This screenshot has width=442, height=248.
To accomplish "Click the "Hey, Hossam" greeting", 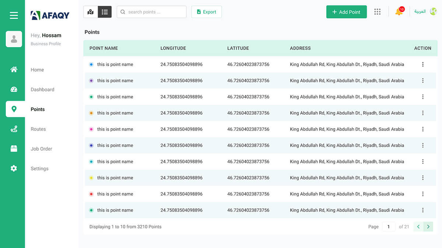I will (46, 35).
